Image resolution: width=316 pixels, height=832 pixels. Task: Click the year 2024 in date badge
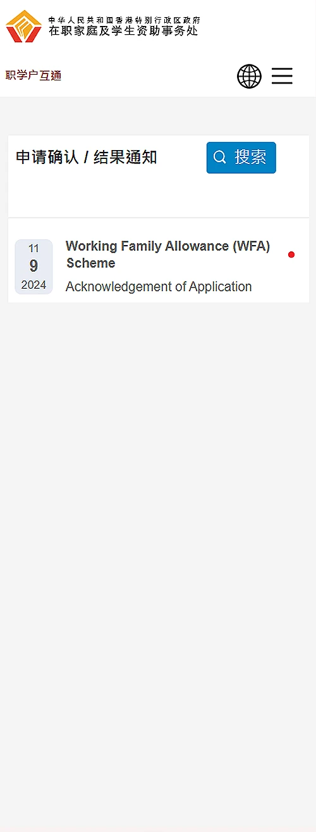coord(33,285)
